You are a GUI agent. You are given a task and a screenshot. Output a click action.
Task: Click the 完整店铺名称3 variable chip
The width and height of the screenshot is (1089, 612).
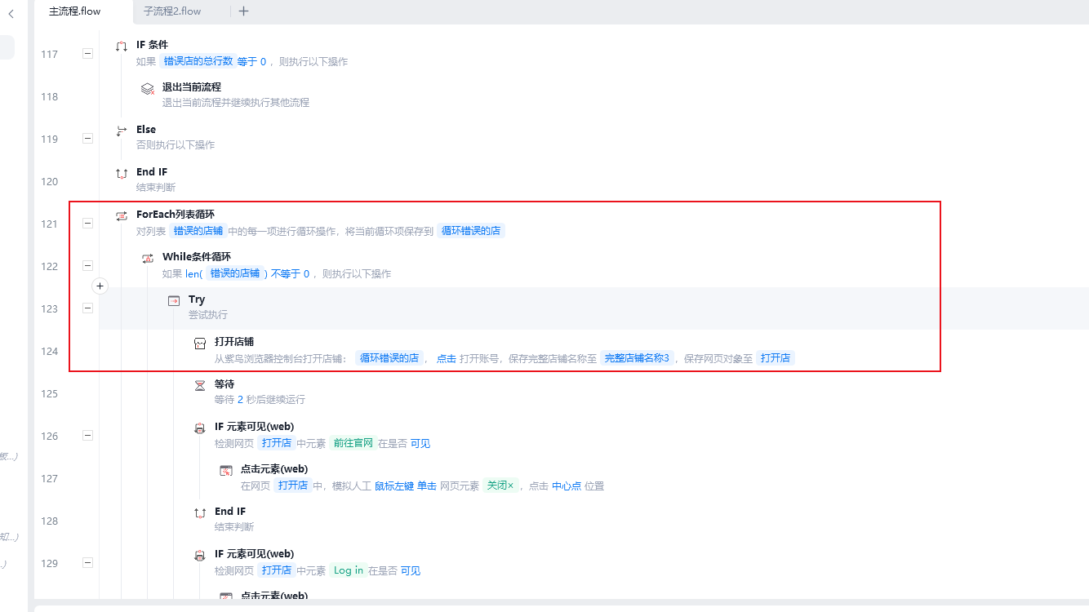click(637, 358)
